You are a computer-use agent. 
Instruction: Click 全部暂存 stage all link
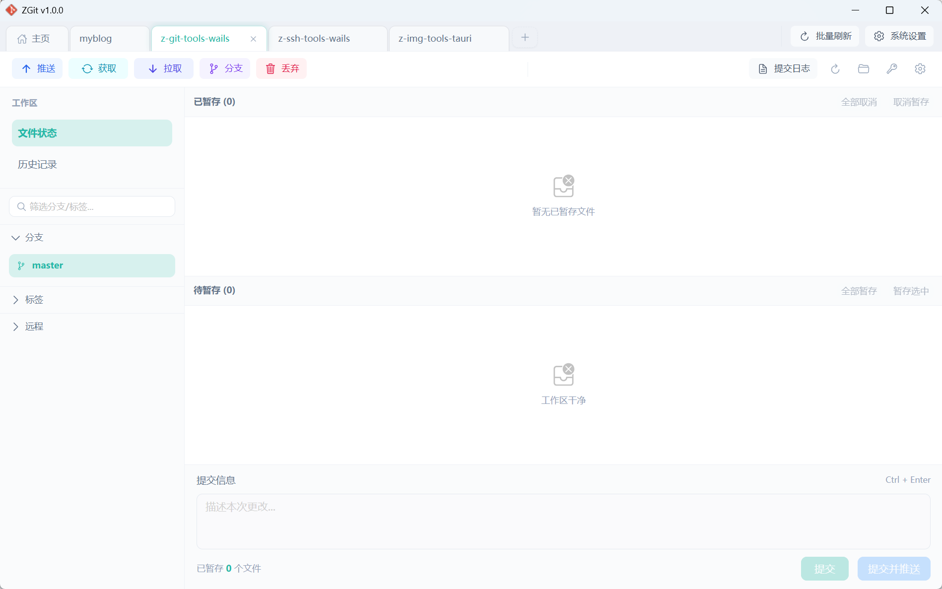(859, 291)
